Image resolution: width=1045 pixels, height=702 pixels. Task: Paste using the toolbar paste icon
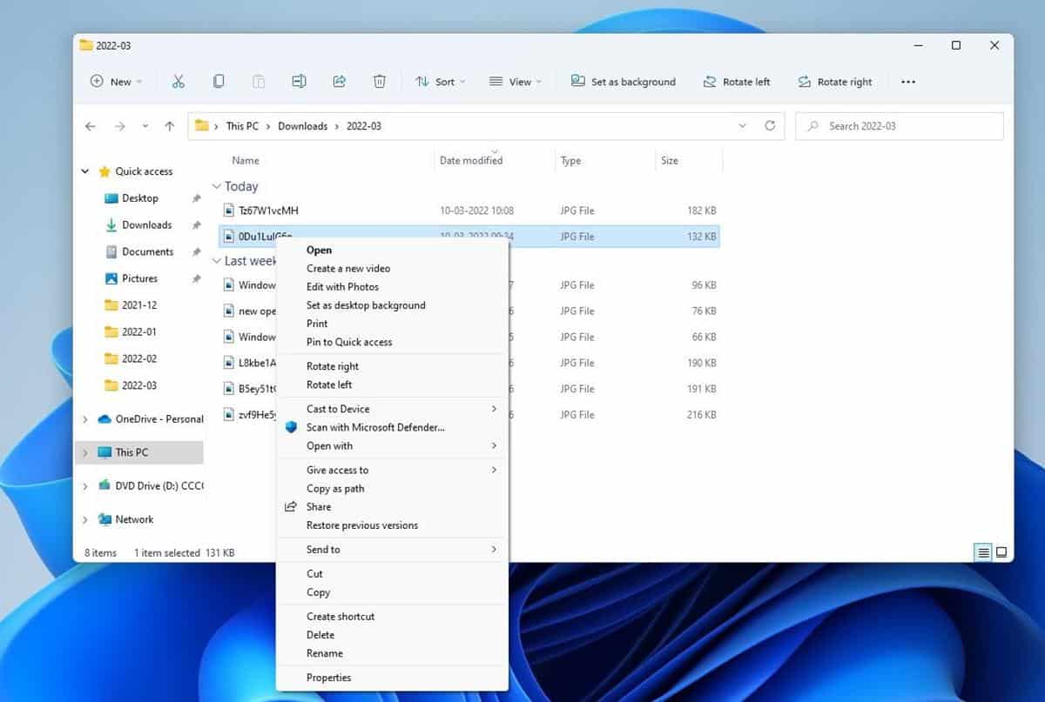(x=258, y=81)
